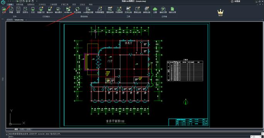Click the extract table tool icon
This screenshot has width=264, height=138.
click(110, 10)
